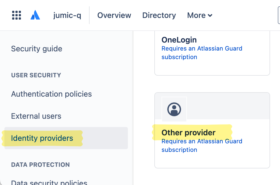Open the Directory section
The width and height of the screenshot is (280, 185).
(159, 15)
